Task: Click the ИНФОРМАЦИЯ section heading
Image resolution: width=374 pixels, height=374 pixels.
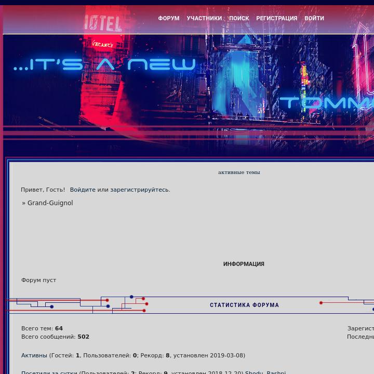Action: pyautogui.click(x=244, y=264)
